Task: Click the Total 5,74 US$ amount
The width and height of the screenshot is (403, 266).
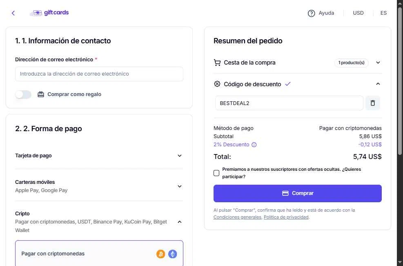Action: pos(367,156)
